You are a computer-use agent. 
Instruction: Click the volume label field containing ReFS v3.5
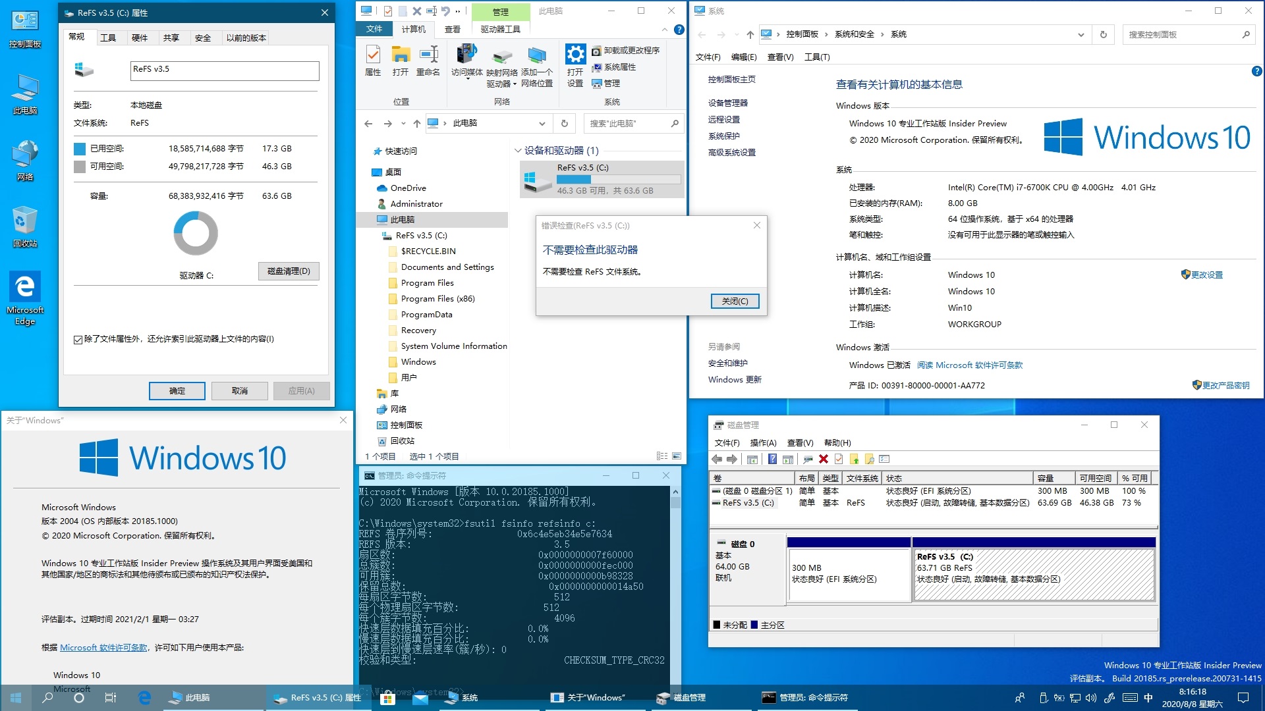tap(225, 70)
